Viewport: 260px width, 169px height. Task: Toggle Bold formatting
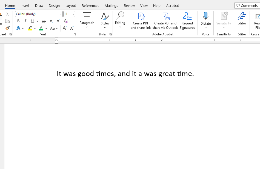coord(18,21)
